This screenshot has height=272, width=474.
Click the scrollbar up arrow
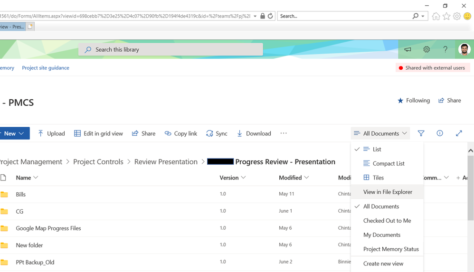[471, 150]
